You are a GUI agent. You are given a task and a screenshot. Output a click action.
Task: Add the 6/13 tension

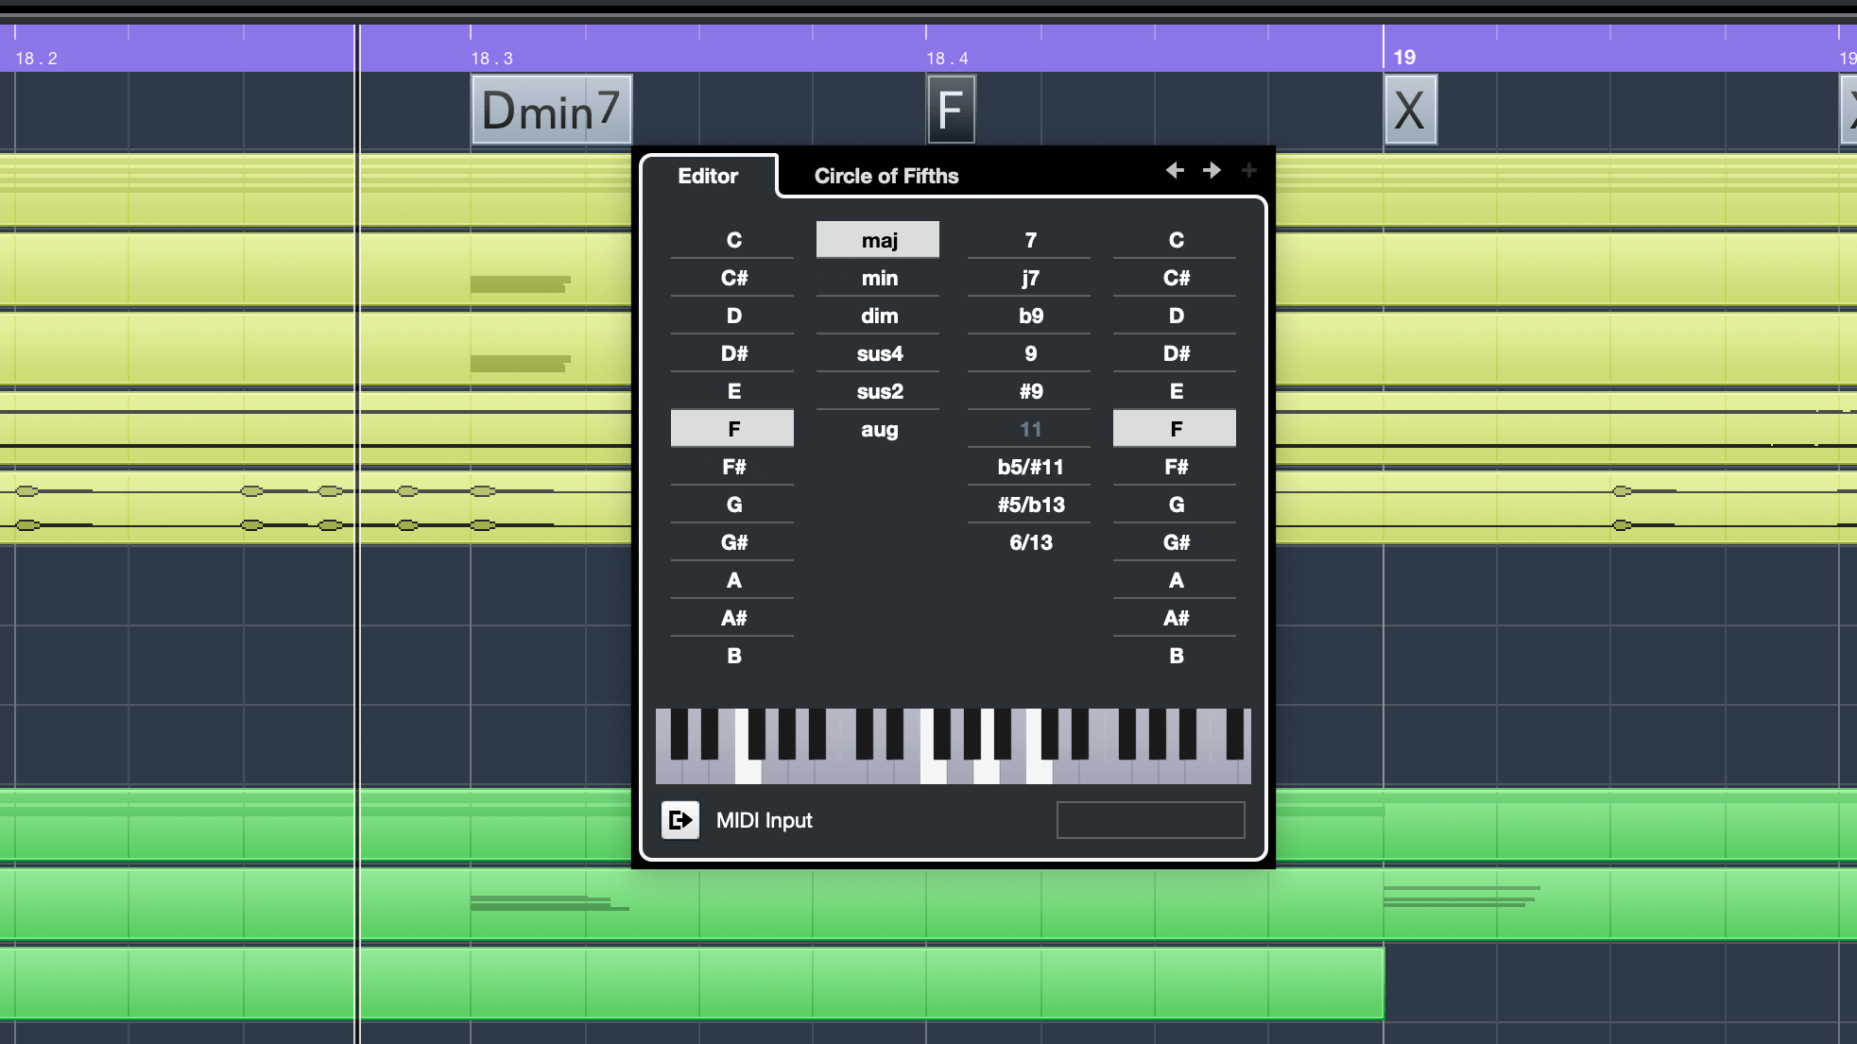[1030, 542]
